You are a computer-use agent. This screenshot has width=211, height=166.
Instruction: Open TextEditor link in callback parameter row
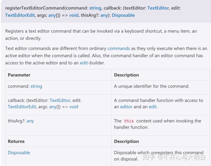click(60, 100)
